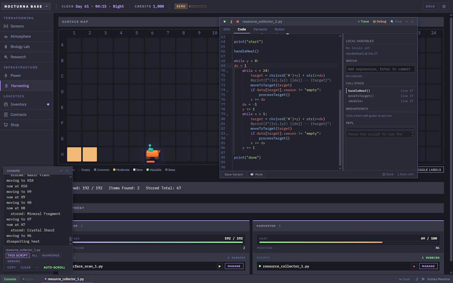Collapse the fold arrow at line 74
The width and height of the screenshot is (453, 283).
pos(227,91)
